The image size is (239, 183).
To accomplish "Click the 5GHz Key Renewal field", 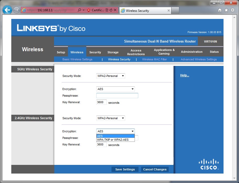I will click(x=101, y=102).
